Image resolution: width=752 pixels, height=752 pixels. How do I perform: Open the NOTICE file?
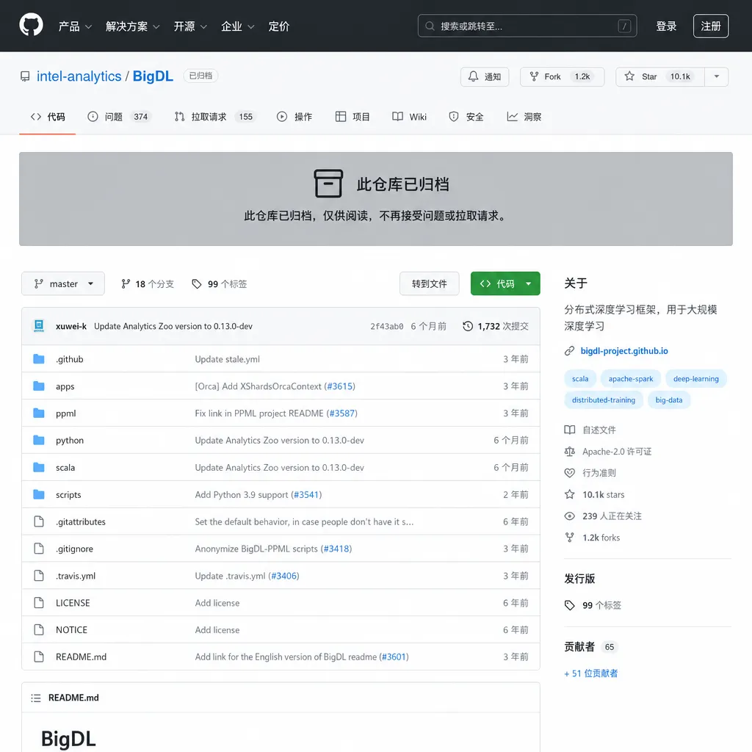[x=71, y=629]
